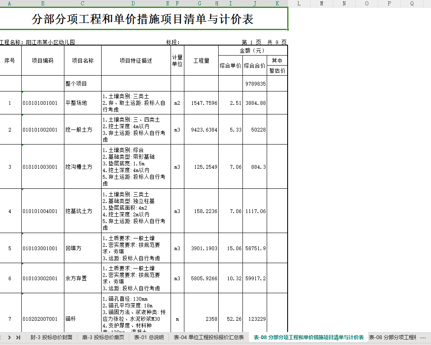Click the 平整场地 item name cell
Image resolution: width=431 pixels, height=345 pixels.
tap(83, 103)
